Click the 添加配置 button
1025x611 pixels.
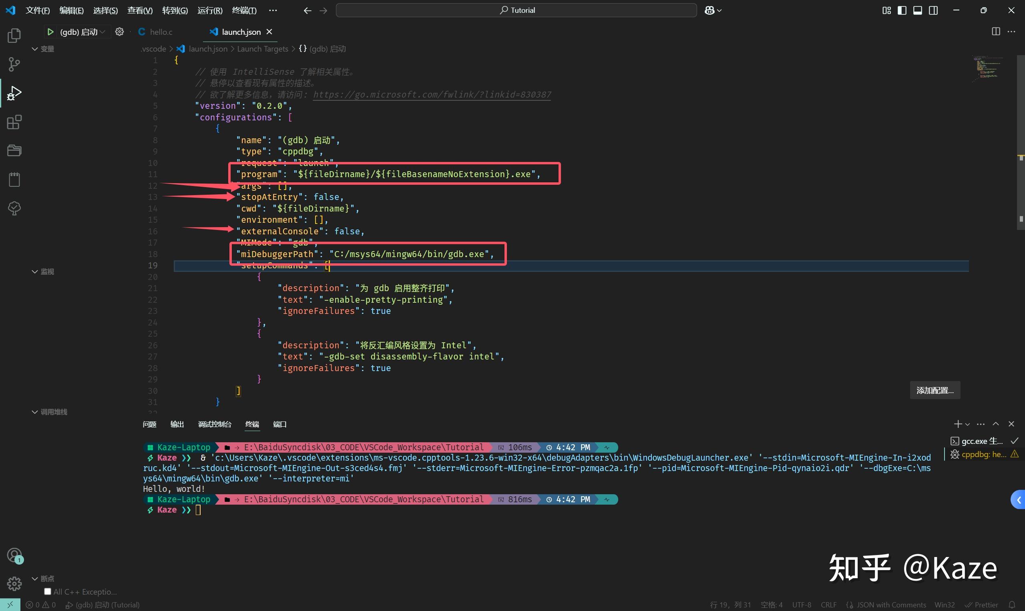pos(935,390)
